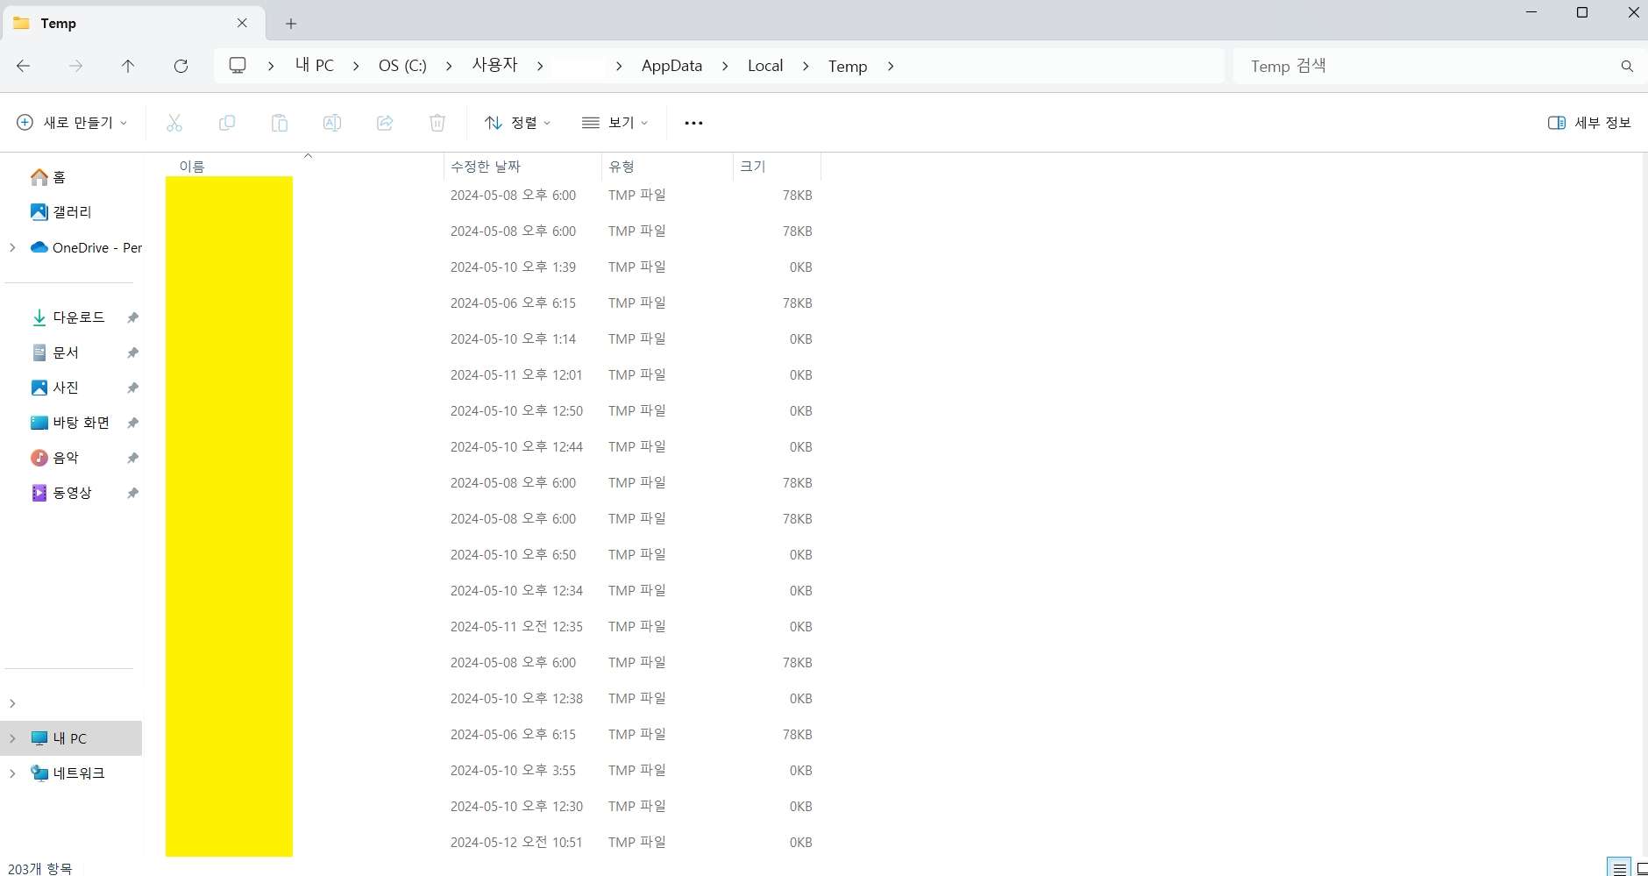
Task: Add a new tab with plus button
Action: click(291, 24)
